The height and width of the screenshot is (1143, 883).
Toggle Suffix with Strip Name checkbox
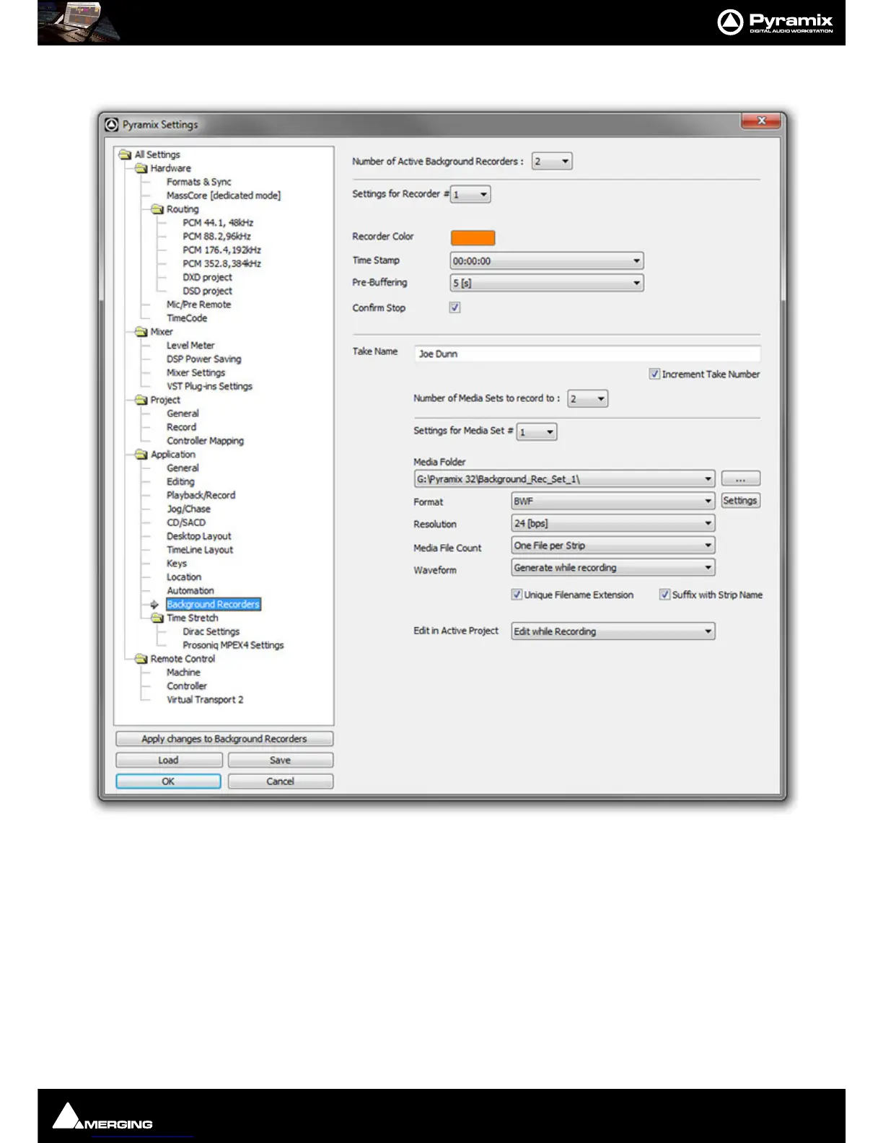tap(664, 595)
